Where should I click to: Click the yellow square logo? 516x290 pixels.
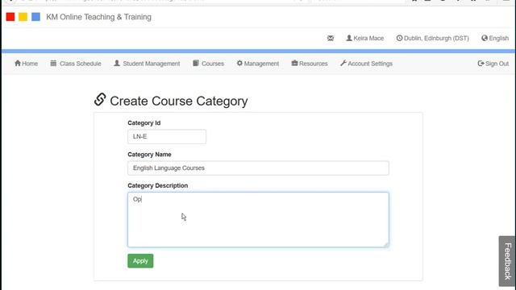point(23,17)
